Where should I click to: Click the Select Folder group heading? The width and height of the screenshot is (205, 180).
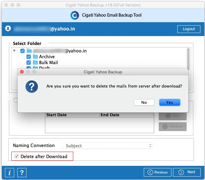(x=27, y=43)
